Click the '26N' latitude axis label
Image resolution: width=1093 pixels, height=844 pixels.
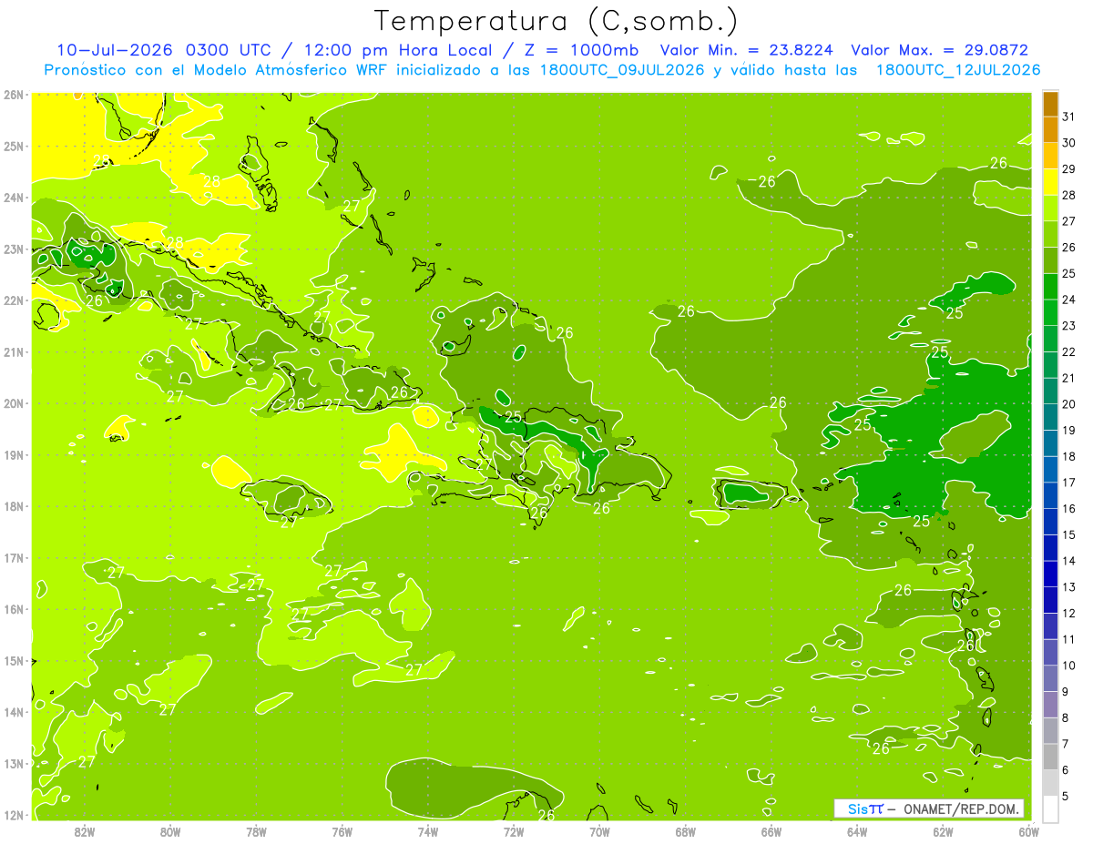tap(13, 95)
